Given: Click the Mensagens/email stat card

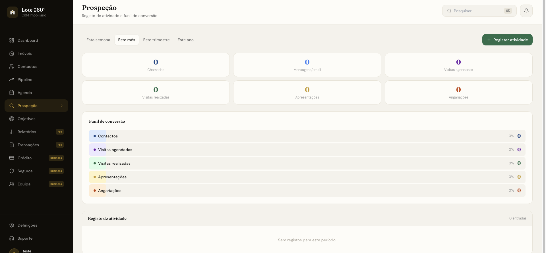Looking at the screenshot, I should (x=307, y=65).
